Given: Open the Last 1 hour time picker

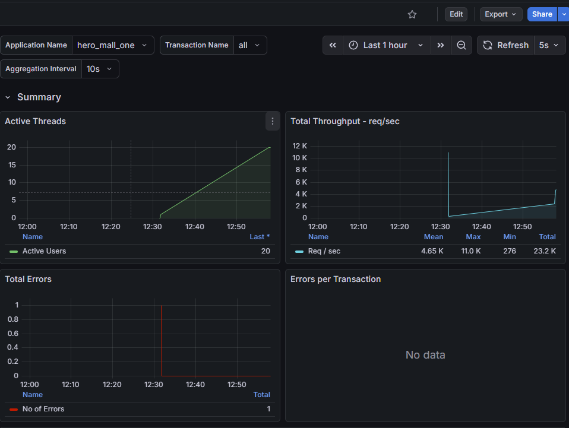Looking at the screenshot, I should pyautogui.click(x=387, y=45).
